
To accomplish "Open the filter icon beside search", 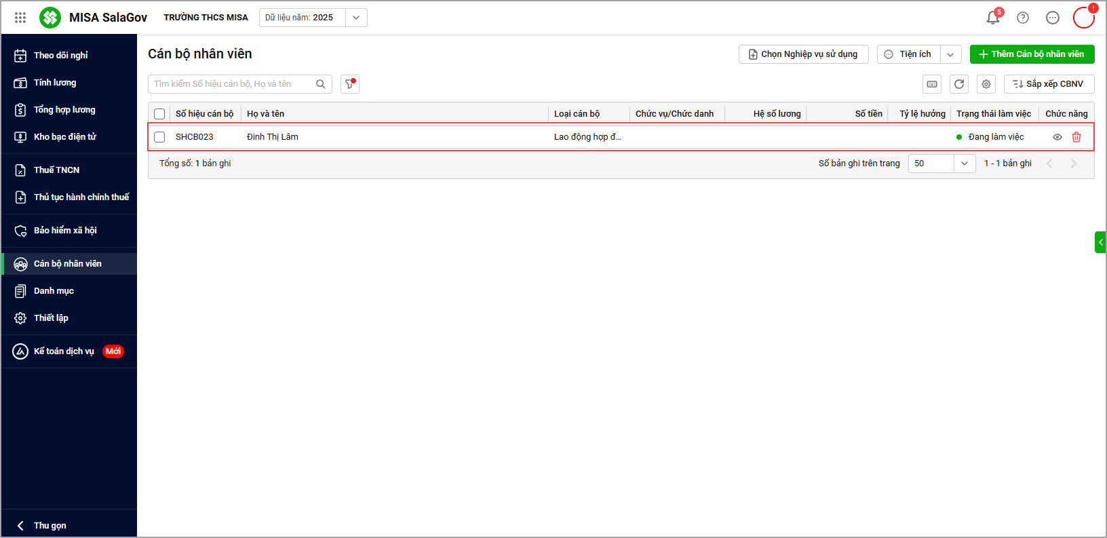I will [350, 84].
